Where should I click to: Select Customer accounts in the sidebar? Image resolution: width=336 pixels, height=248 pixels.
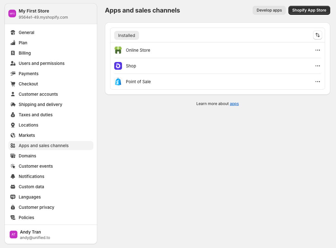coord(51,94)
